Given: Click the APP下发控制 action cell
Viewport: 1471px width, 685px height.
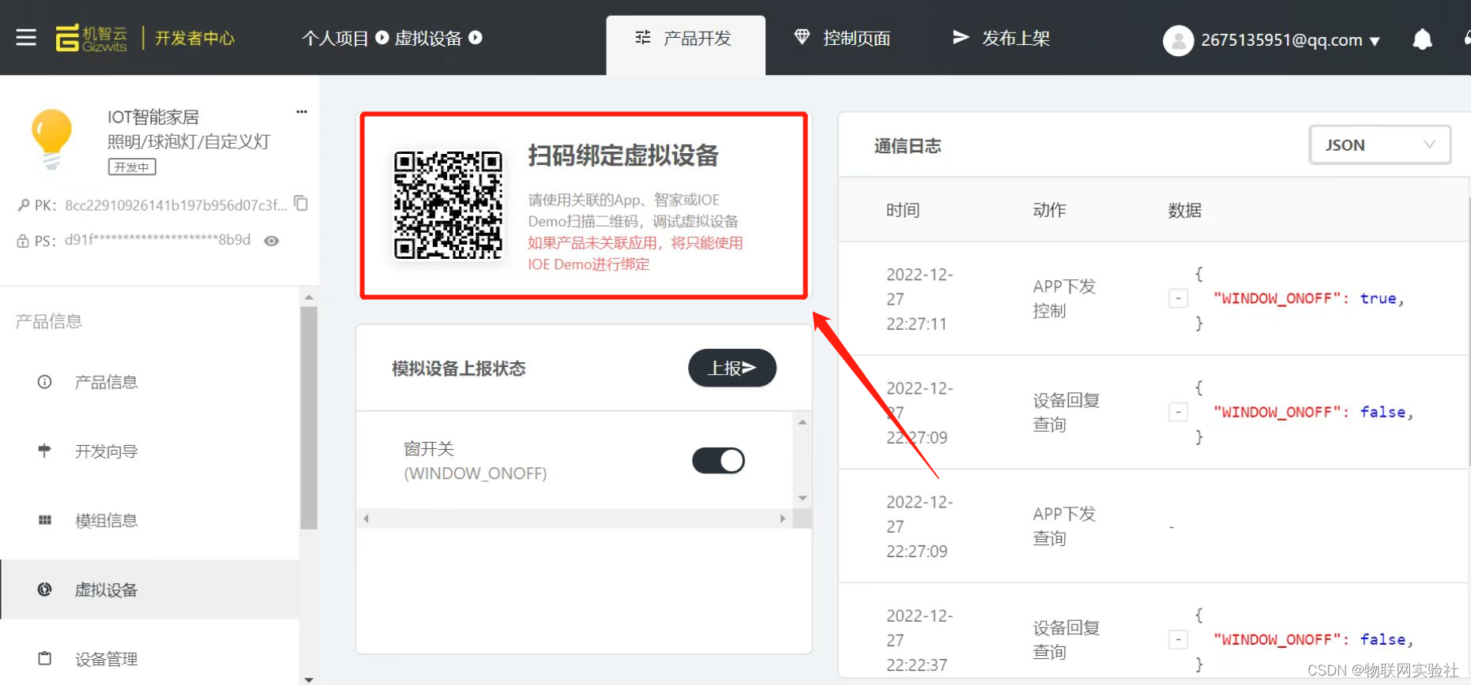Looking at the screenshot, I should 1064,298.
